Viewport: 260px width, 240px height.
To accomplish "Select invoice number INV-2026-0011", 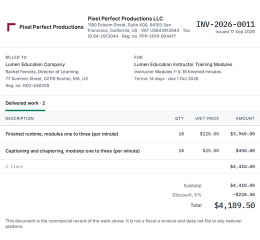I will point(225,24).
